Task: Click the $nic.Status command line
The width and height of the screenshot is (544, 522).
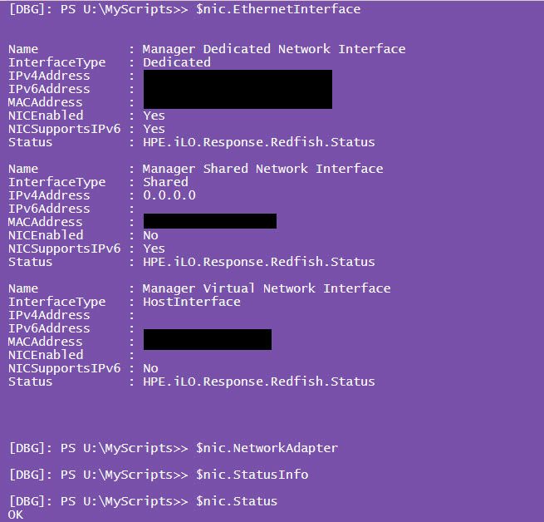Action: (x=143, y=501)
